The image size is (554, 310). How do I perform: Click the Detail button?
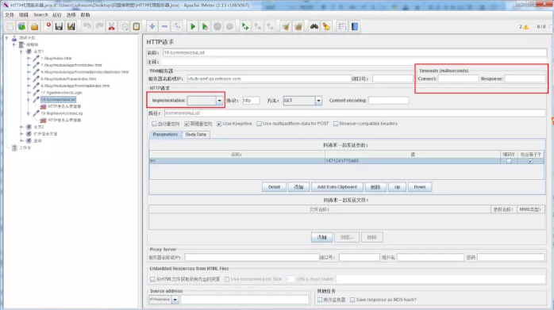(x=274, y=187)
